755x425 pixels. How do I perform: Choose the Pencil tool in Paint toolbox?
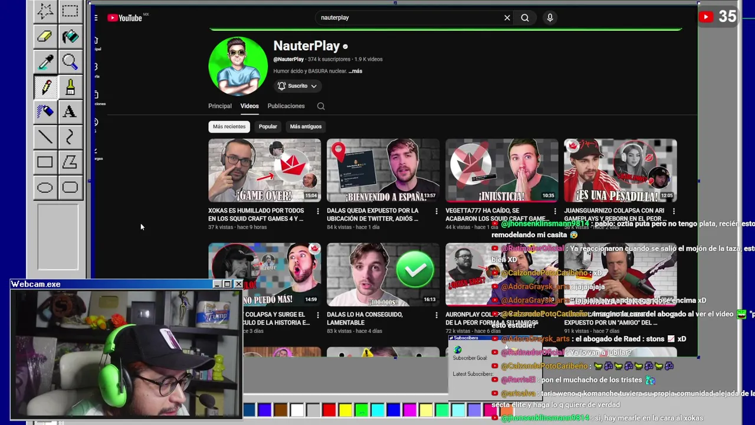pos(45,87)
